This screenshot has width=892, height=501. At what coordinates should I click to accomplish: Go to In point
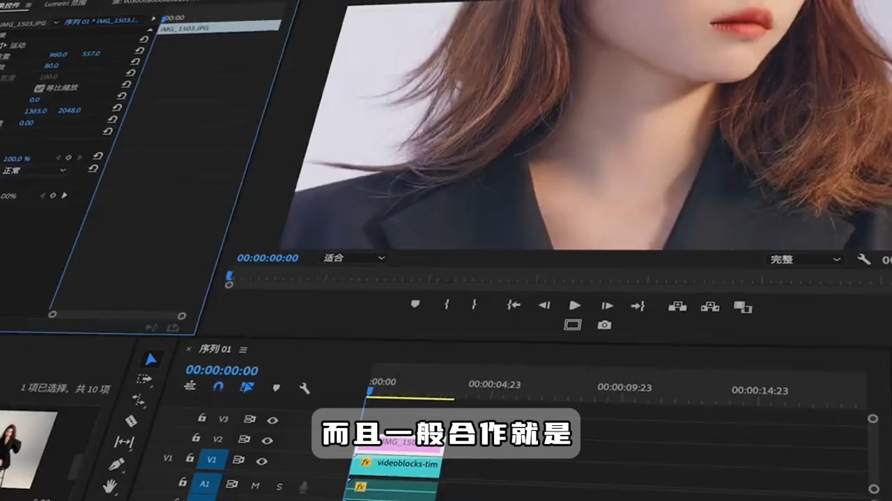[x=514, y=305]
